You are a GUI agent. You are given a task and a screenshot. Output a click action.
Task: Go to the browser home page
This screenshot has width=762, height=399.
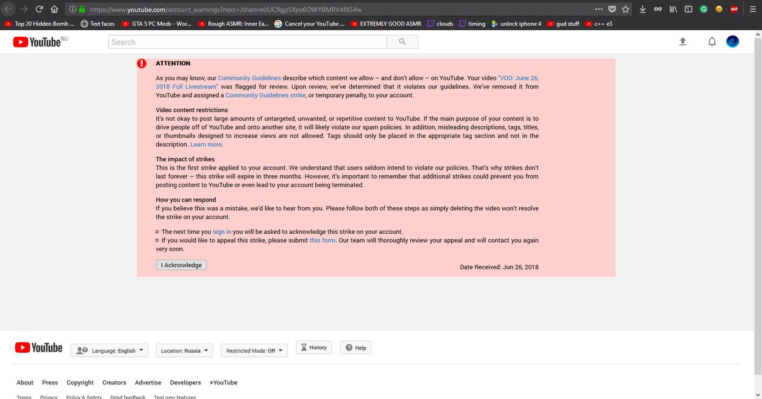click(x=54, y=10)
